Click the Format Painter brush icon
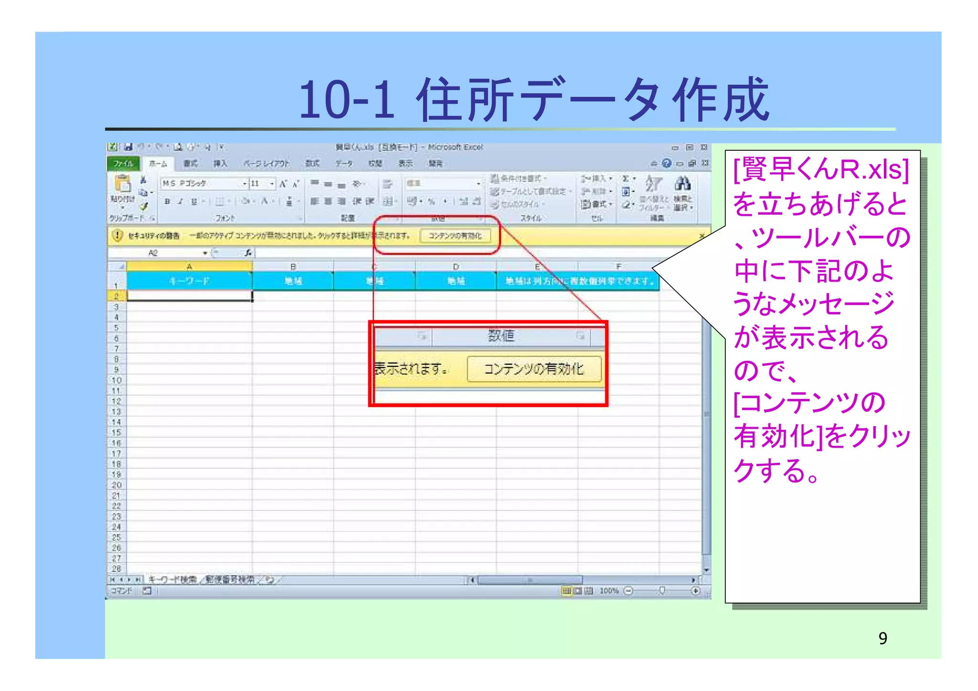The image size is (978, 691). 144,206
